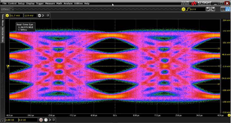This screenshot has width=231, height=123.
Task: Click the clock icon in horizontal toolbar
Action: 46,120
